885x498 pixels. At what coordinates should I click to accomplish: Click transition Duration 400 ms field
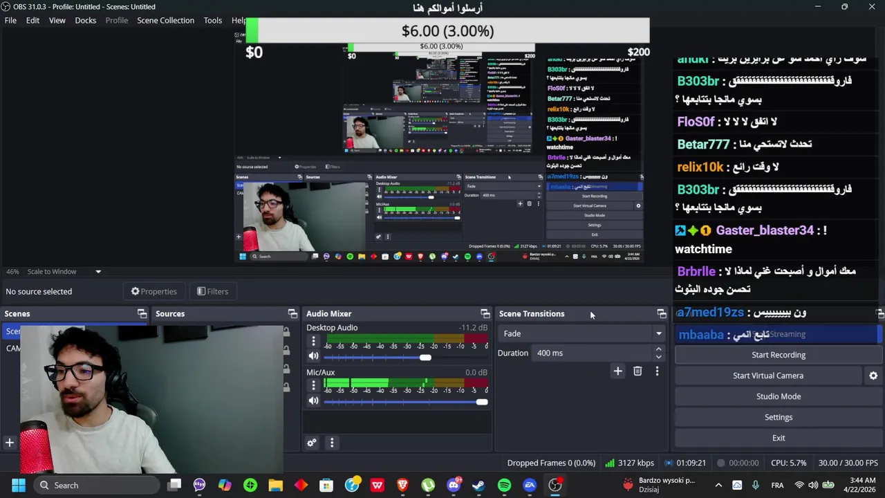tap(593, 353)
